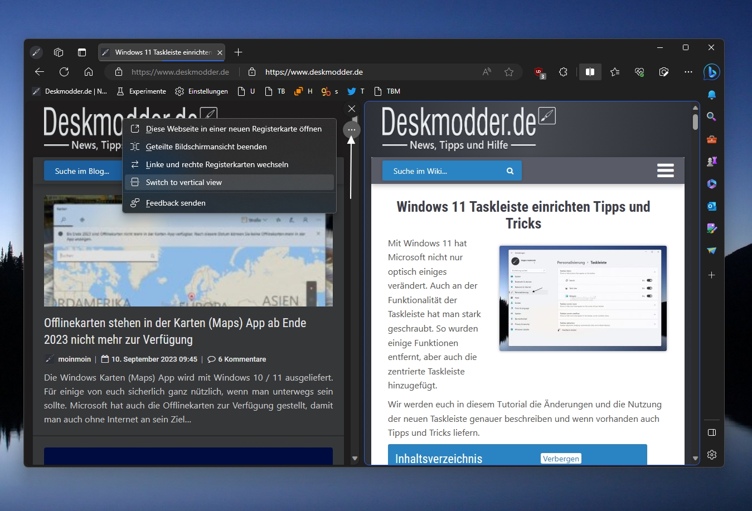Click the left address bar URL
This screenshot has width=752, height=511.
(x=180, y=72)
